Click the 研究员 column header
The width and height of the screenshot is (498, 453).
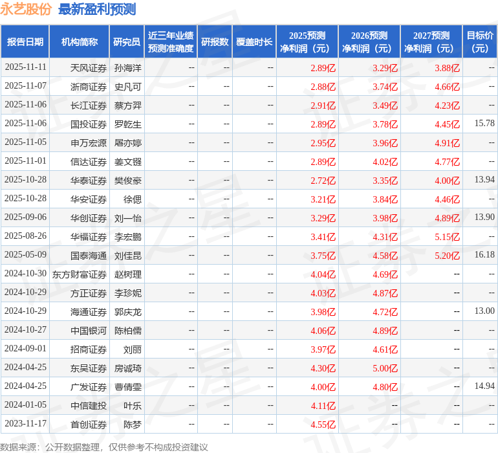pyautogui.click(x=127, y=42)
